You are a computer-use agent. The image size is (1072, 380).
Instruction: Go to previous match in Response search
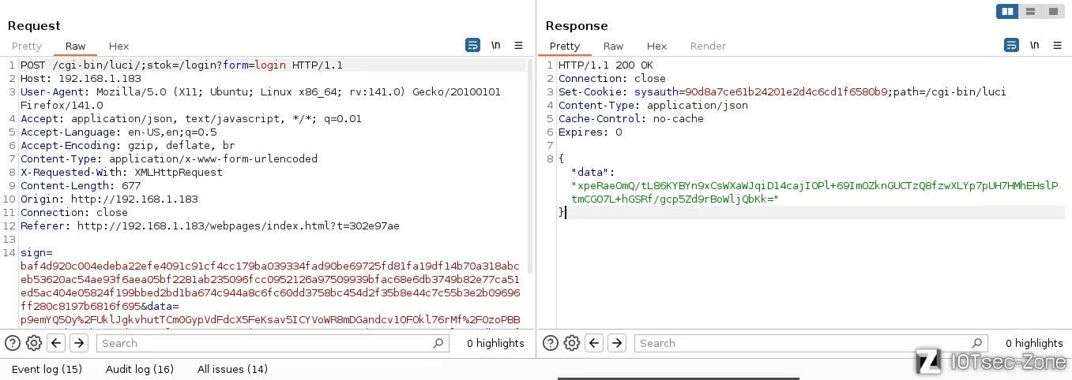[595, 343]
